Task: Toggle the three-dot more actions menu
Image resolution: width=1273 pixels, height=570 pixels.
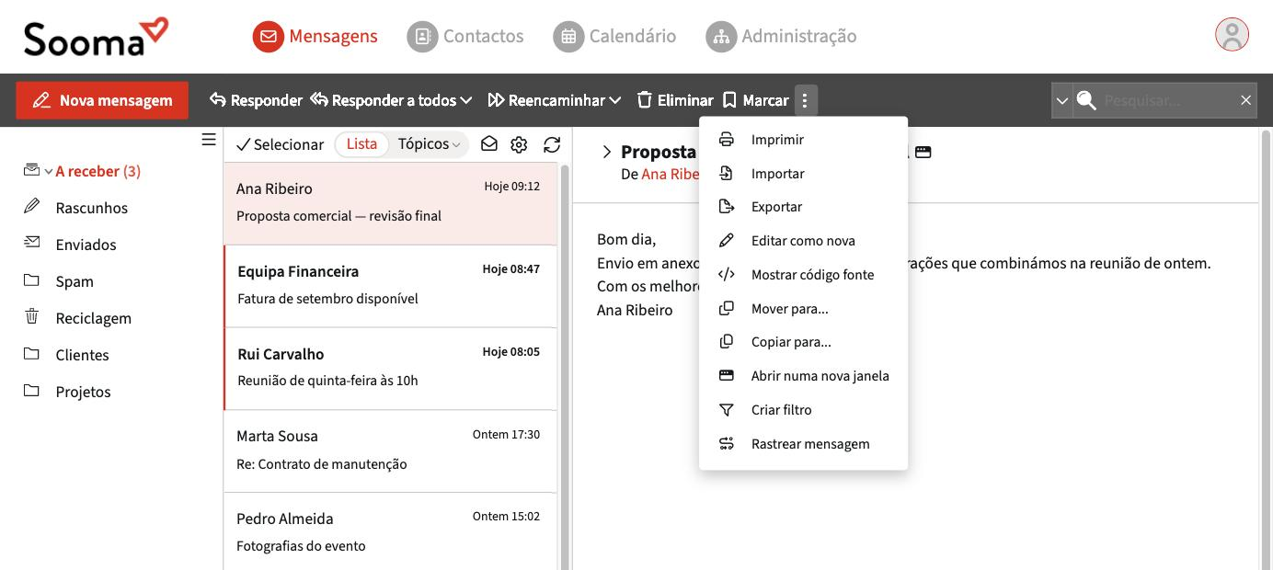Action: [805, 100]
